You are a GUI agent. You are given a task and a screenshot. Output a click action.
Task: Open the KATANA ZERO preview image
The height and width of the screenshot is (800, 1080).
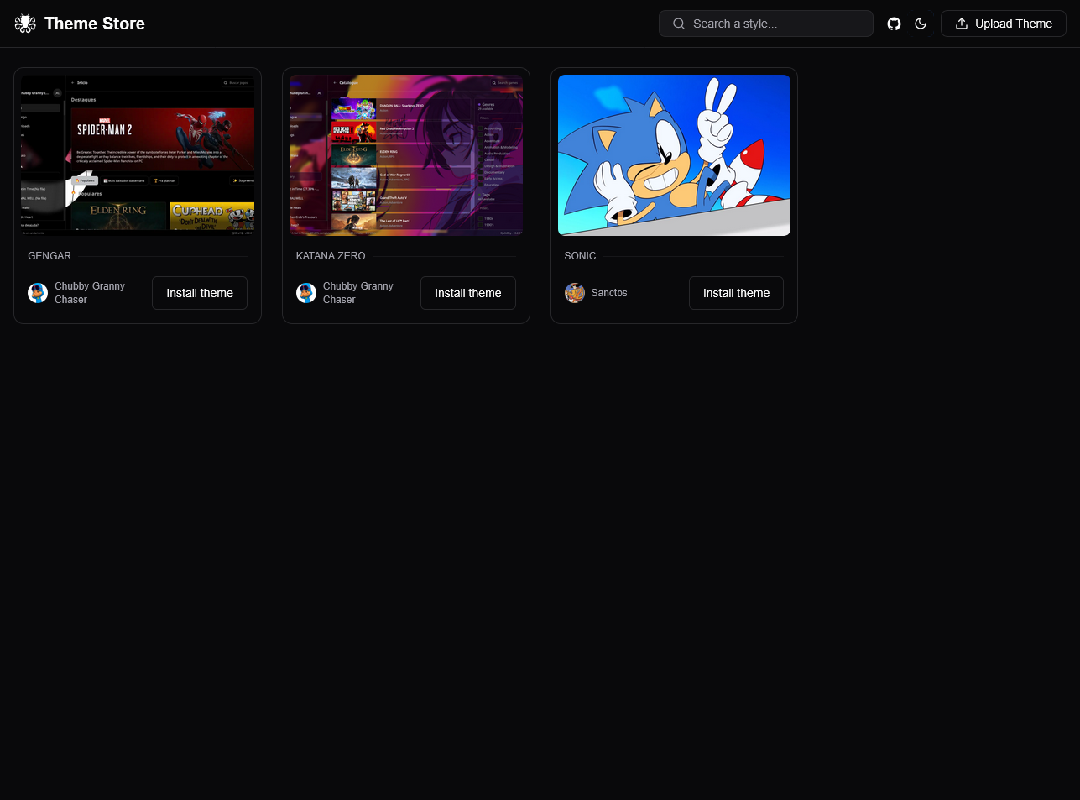[x=405, y=154]
